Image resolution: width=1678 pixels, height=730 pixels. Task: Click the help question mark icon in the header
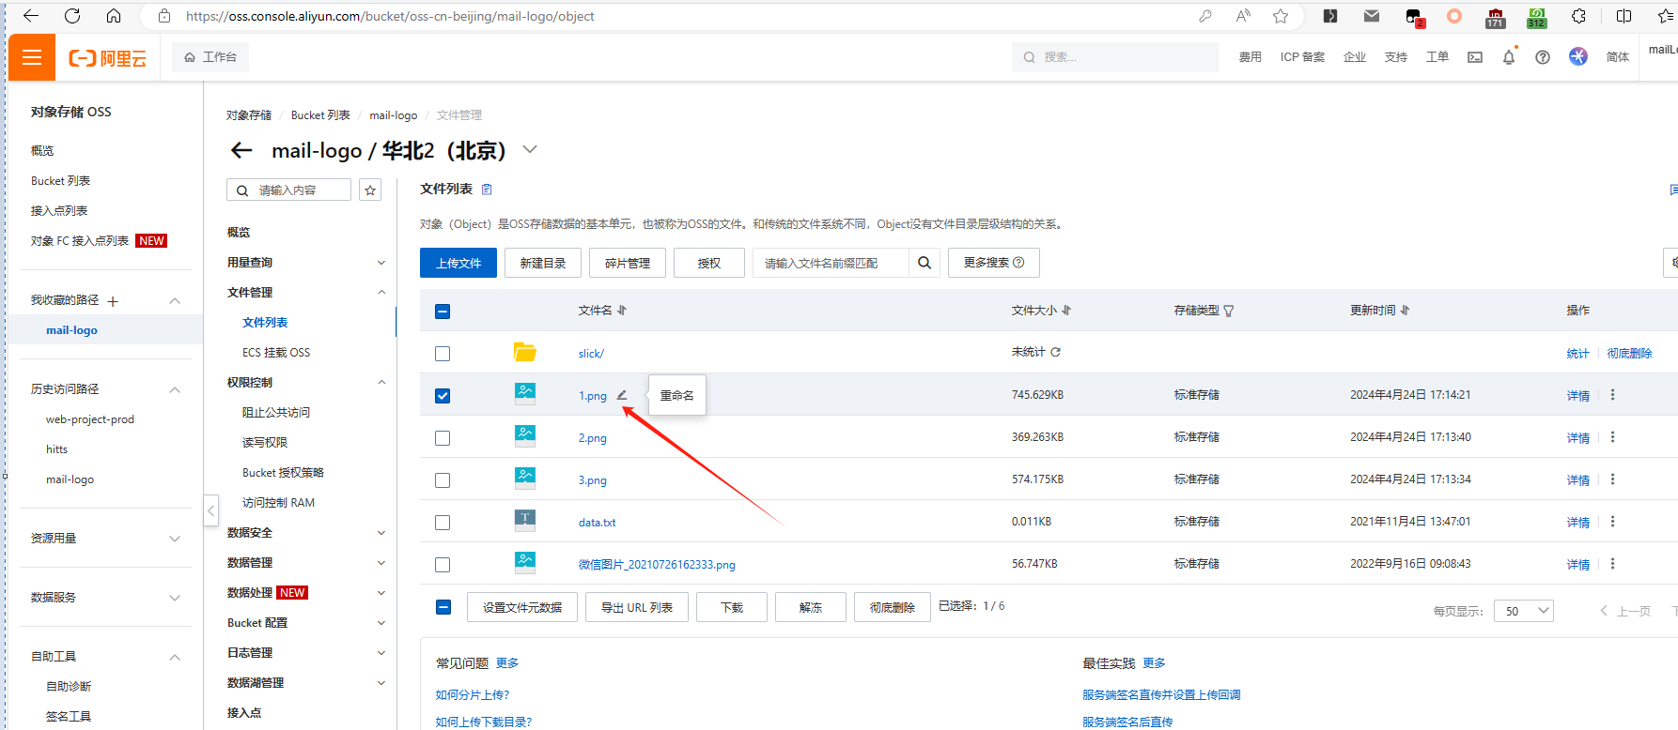coord(1543,57)
